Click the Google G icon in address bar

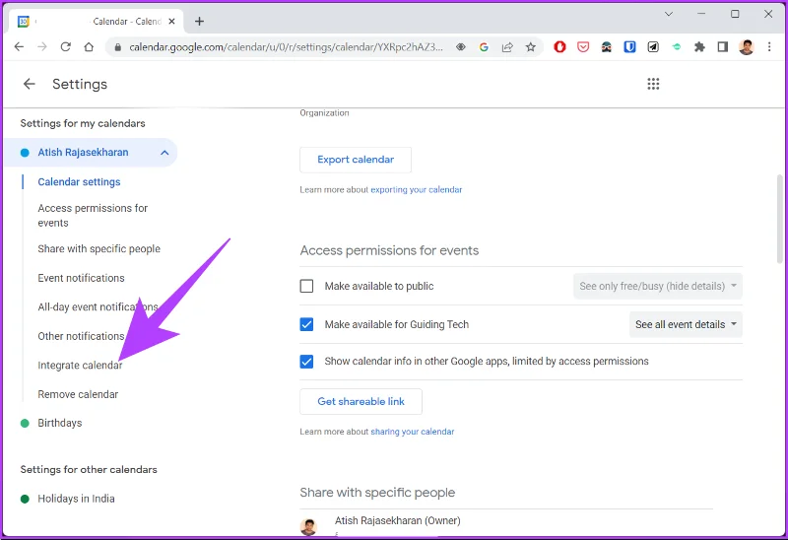[484, 46]
